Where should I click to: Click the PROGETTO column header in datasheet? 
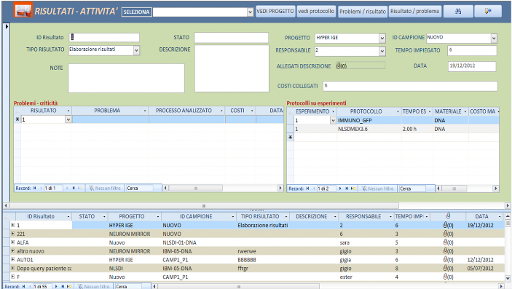click(x=132, y=216)
